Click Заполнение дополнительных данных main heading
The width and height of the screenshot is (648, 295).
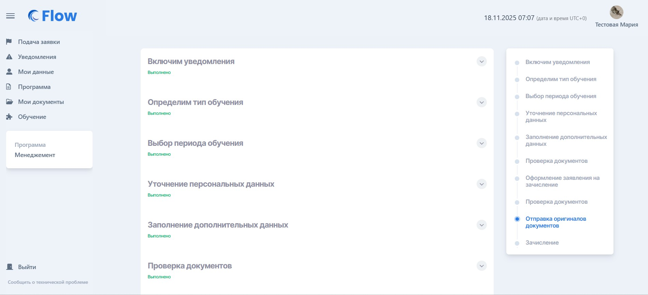point(218,225)
